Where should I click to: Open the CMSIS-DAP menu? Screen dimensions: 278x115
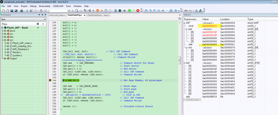point(58,6)
